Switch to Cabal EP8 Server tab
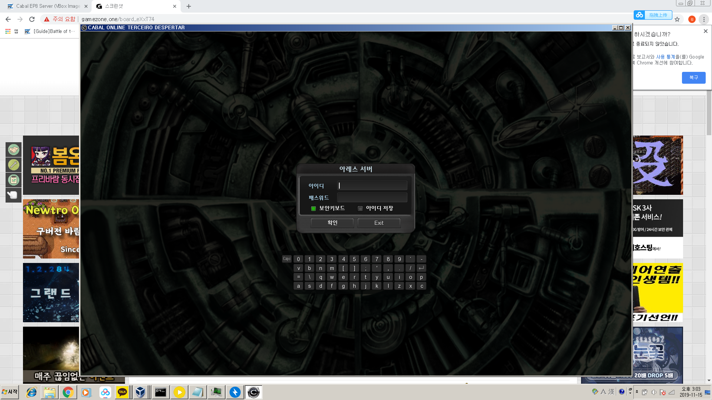Screen dimensions: 712x400 (47, 6)
